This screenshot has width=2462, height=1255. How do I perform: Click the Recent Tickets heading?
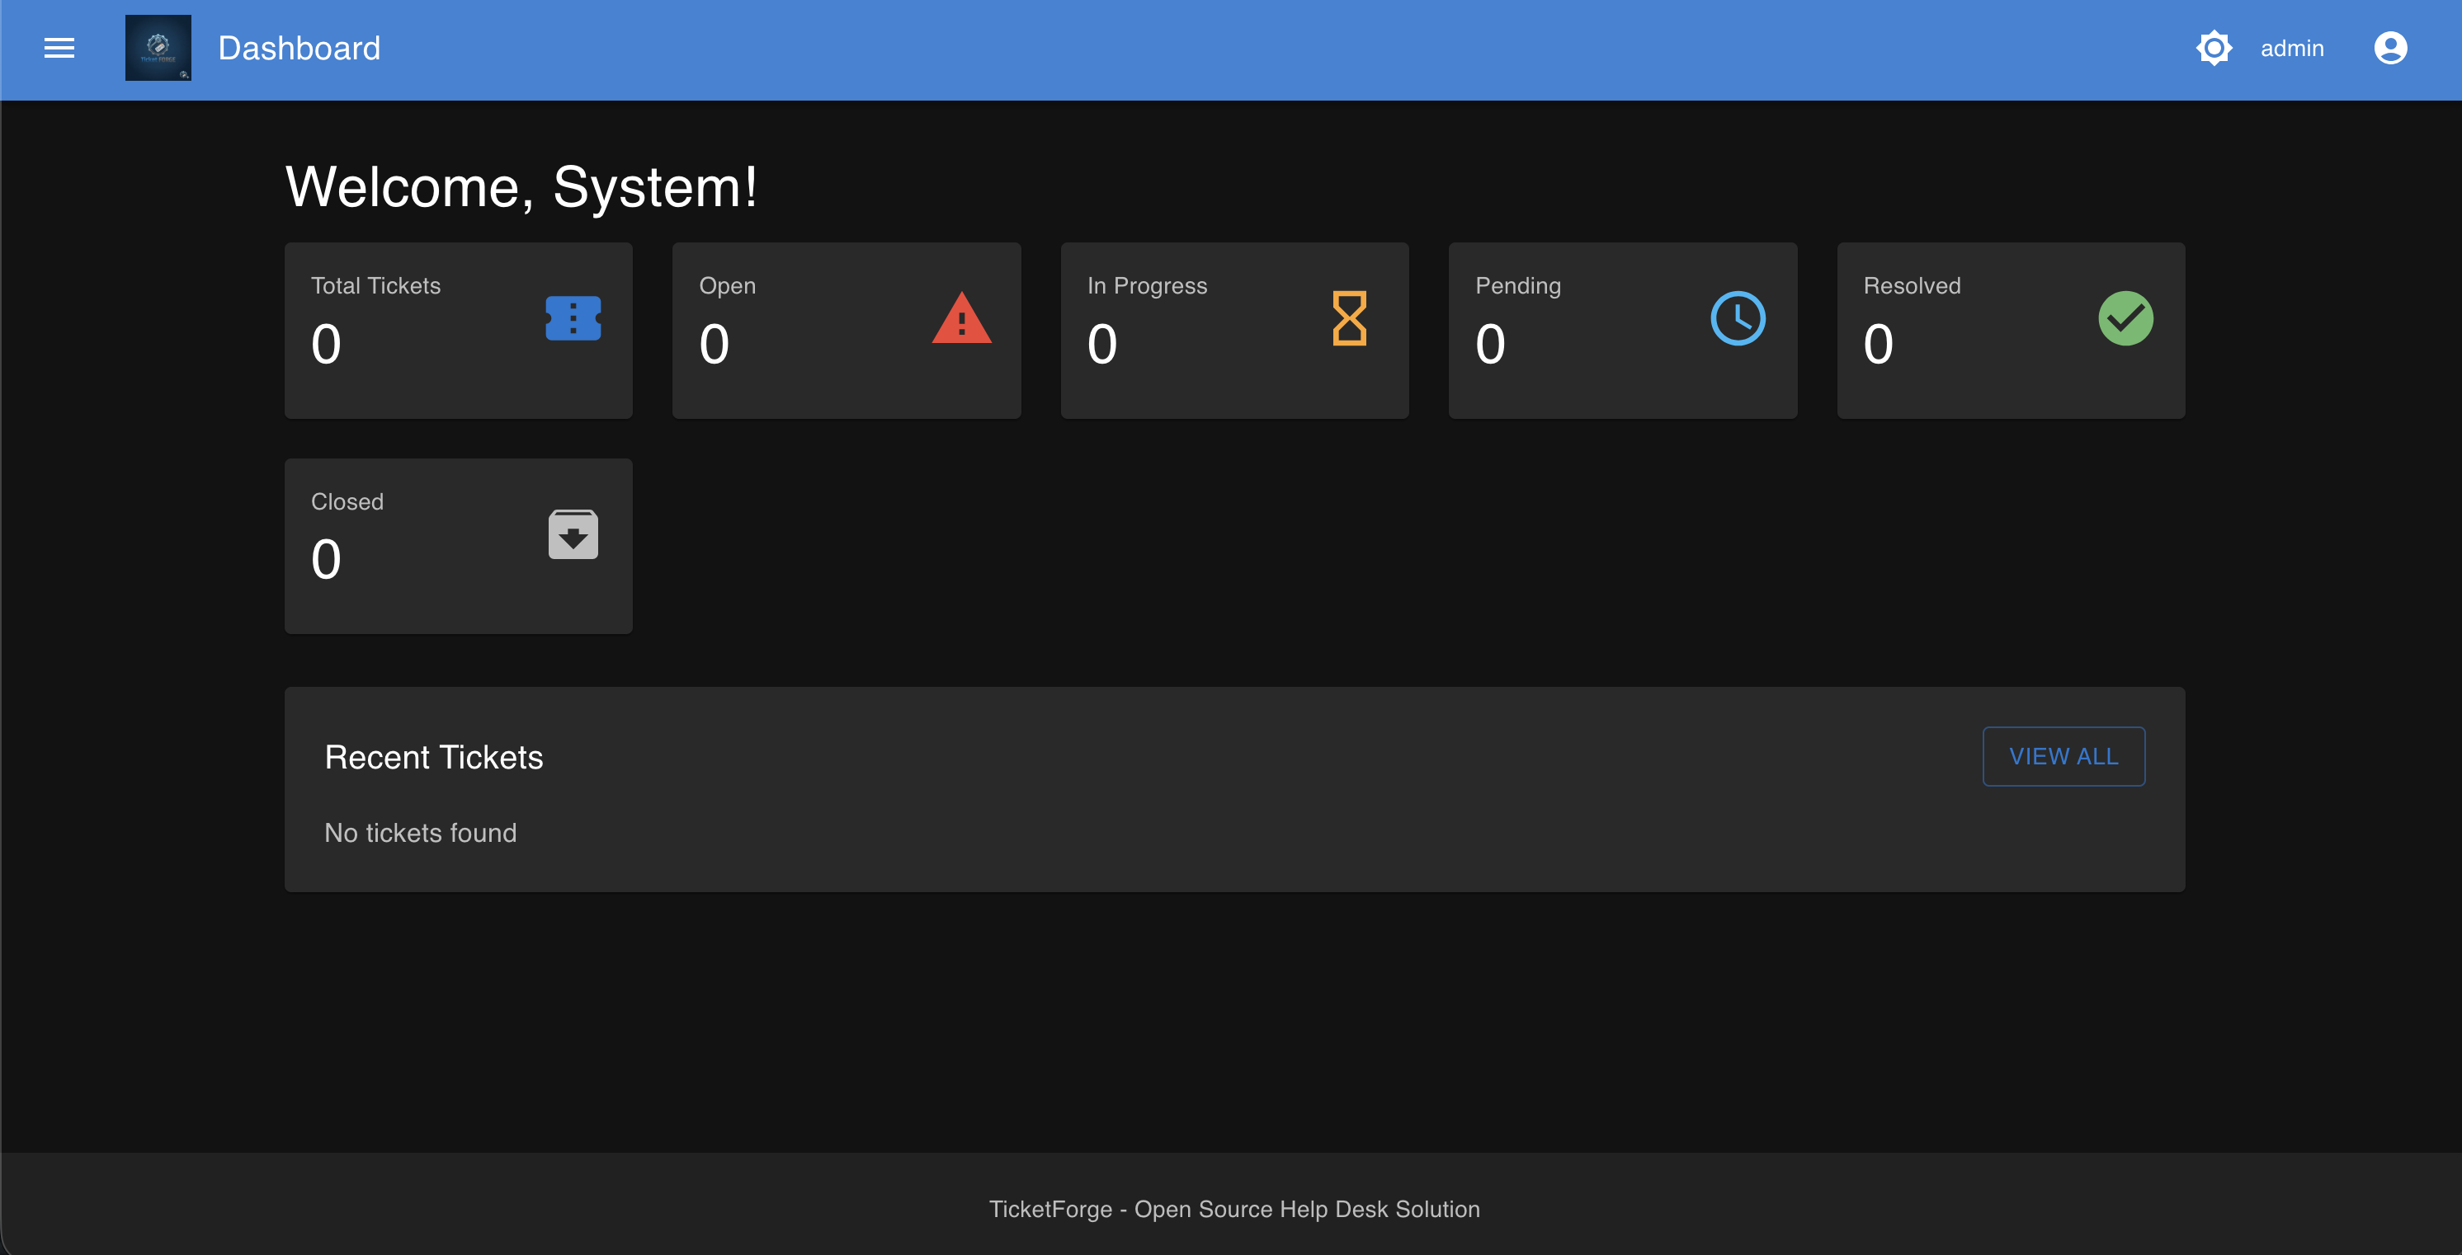click(433, 756)
